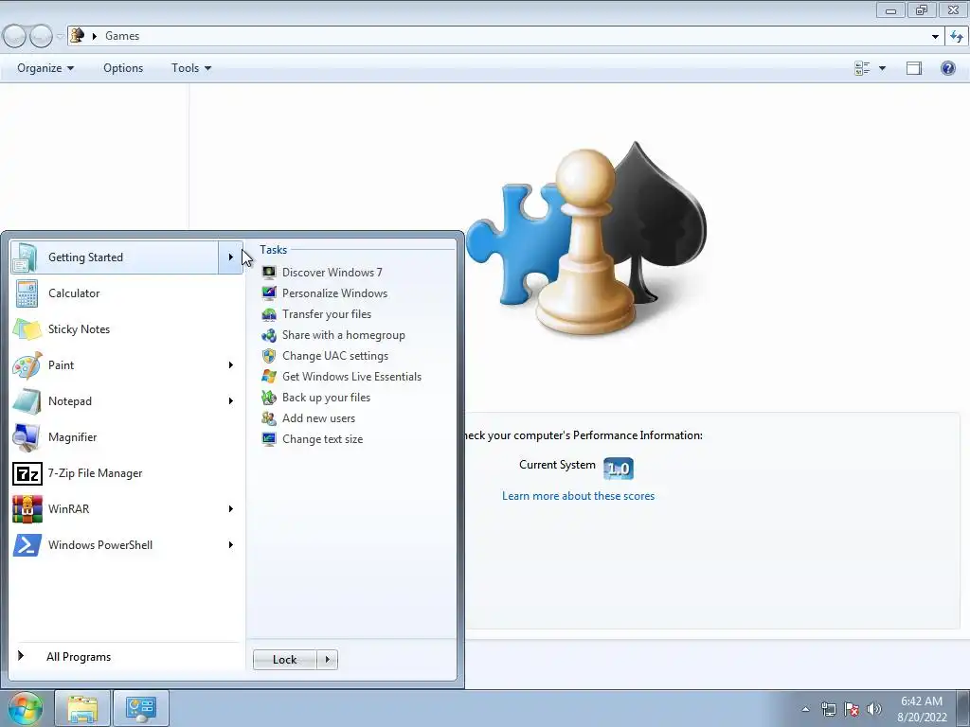
Task: Click the Windows Start orb
Action: (26, 708)
